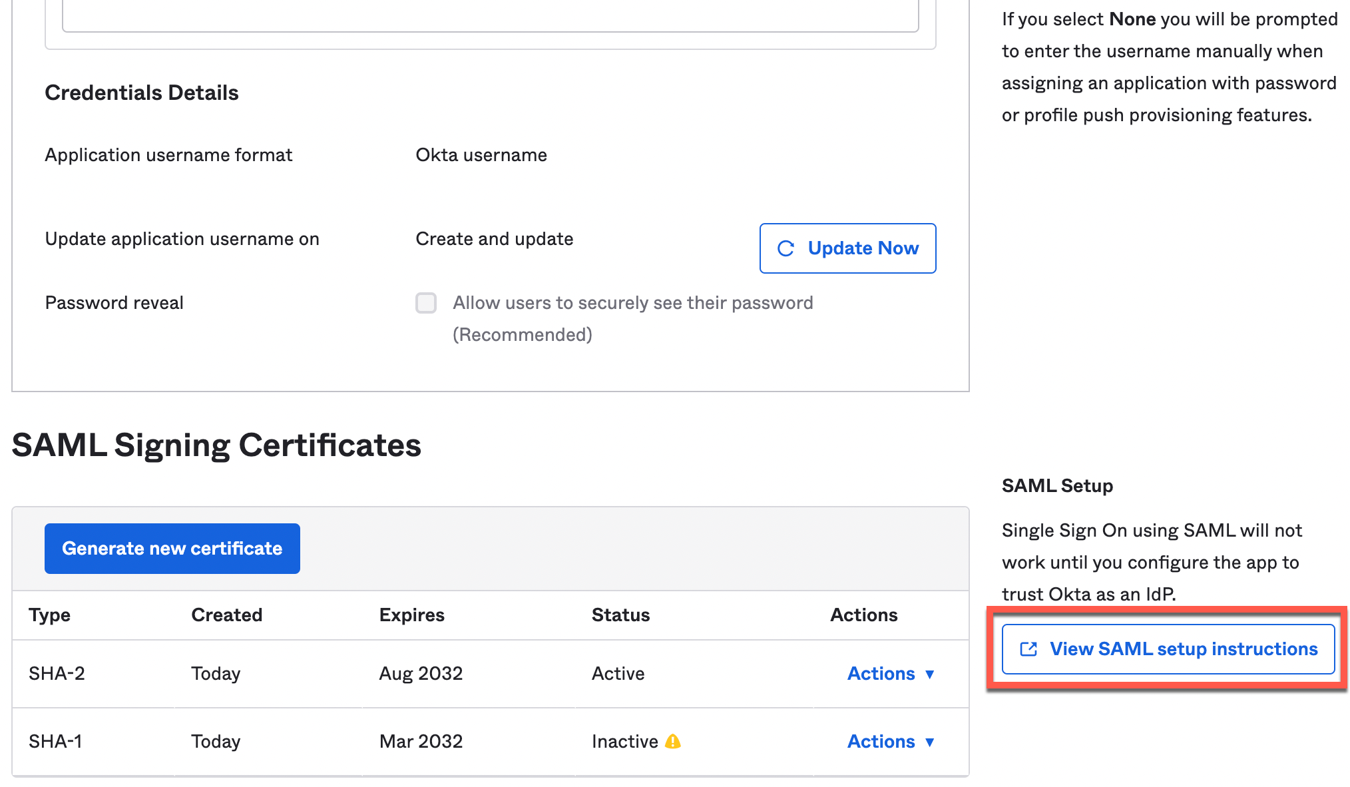Click the Expires column header
Screen dimensions: 1350x787
tap(411, 615)
